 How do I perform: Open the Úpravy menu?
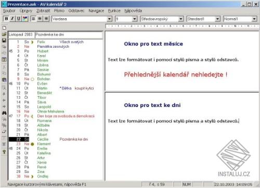tap(26, 11)
